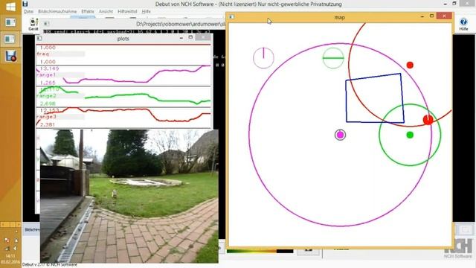The image size is (476, 268).
Task: Click the speaker volume tray icon
Action: [15, 248]
